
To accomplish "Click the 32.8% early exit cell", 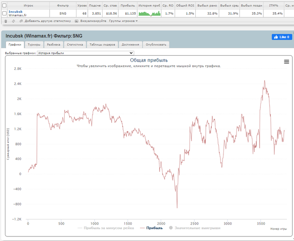I will 207,13.
